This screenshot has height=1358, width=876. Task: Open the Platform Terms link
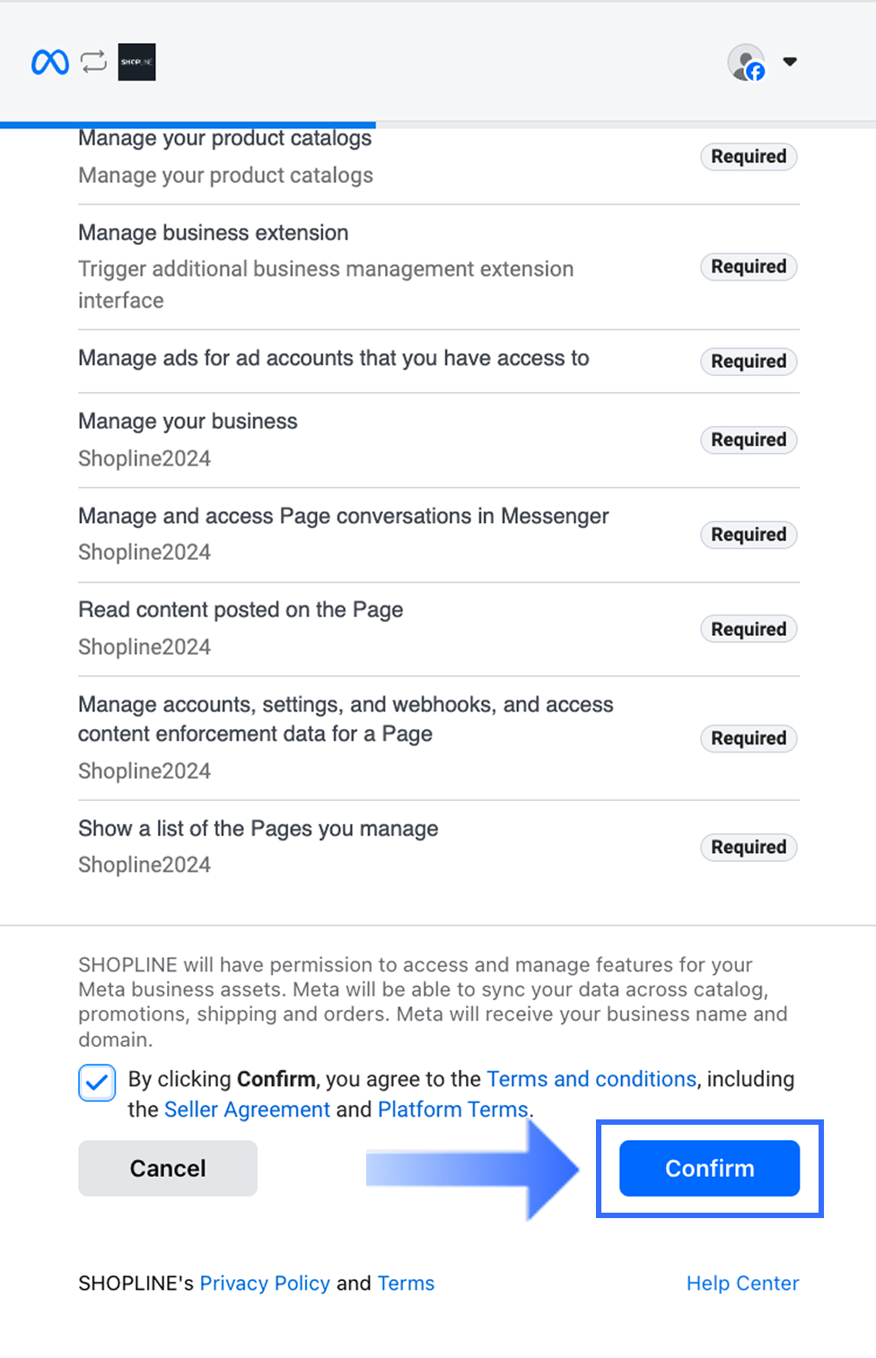point(452,1110)
